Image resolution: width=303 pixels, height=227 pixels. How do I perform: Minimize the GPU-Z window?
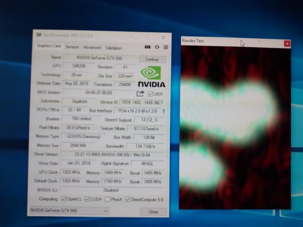tap(131, 37)
